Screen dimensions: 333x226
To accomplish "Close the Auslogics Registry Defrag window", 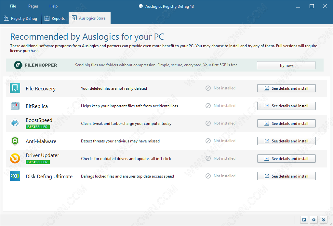I will click(325, 7).
